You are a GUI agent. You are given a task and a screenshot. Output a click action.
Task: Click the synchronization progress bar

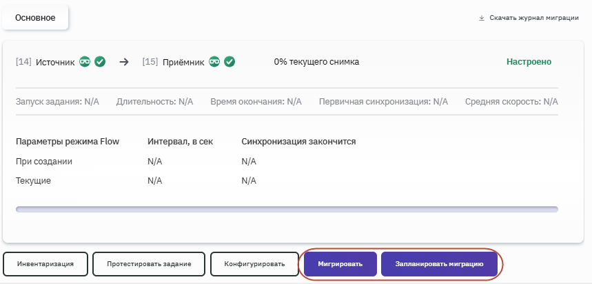[287, 209]
